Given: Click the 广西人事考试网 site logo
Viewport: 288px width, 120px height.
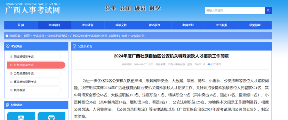Looking at the screenshot, I should [33, 9].
